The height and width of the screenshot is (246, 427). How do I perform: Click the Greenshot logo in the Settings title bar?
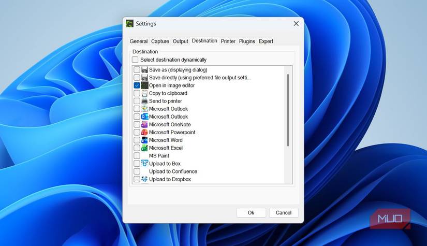[129, 23]
